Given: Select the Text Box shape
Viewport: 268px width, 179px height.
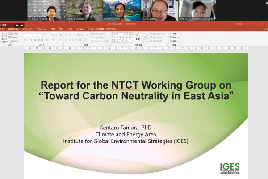Looking at the screenshot, I should coord(114,34).
